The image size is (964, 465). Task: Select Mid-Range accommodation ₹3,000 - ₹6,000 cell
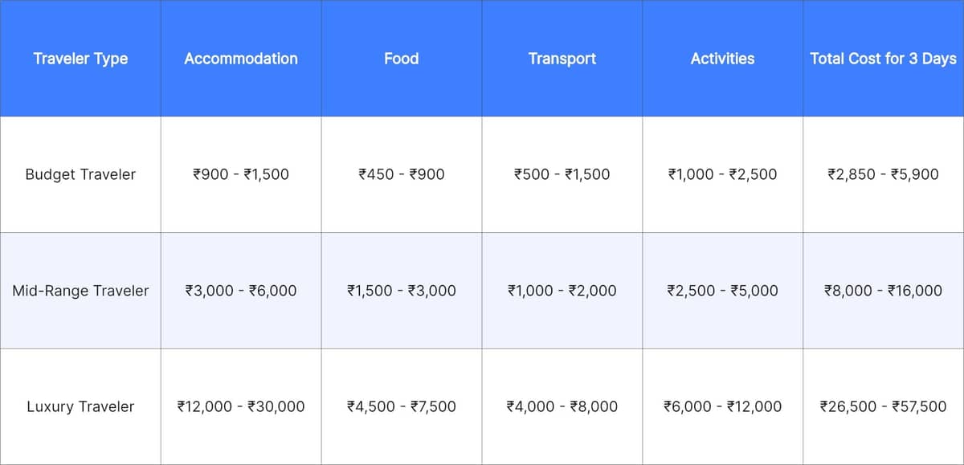241,291
